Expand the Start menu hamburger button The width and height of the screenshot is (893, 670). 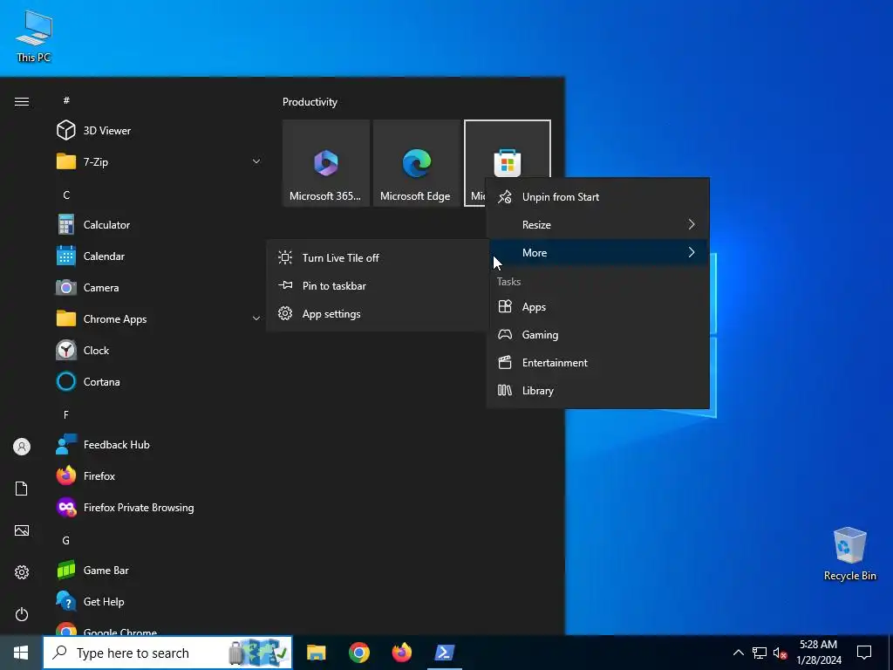(22, 101)
